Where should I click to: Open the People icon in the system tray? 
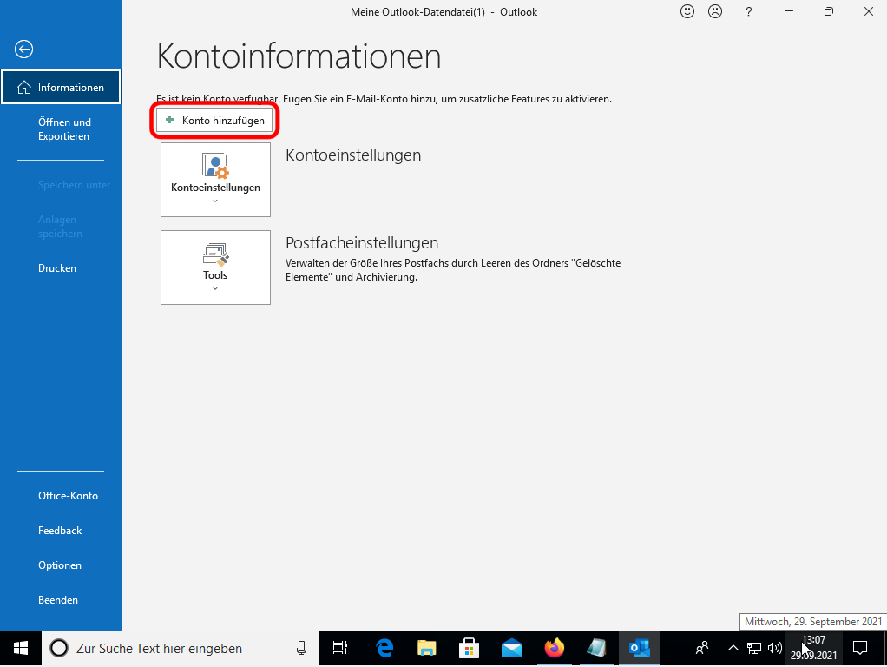tap(702, 648)
